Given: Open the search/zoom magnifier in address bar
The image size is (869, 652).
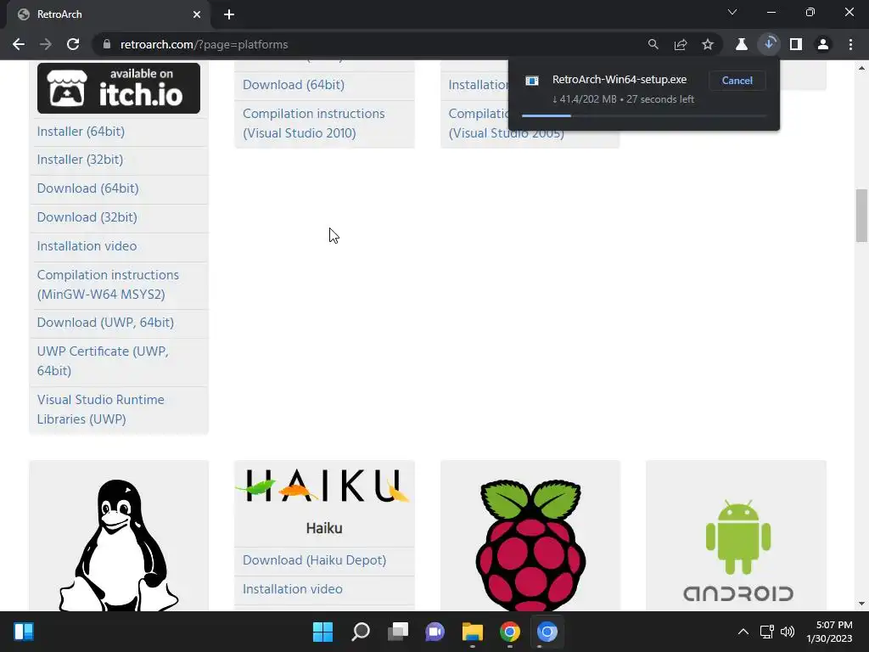Looking at the screenshot, I should 653,44.
